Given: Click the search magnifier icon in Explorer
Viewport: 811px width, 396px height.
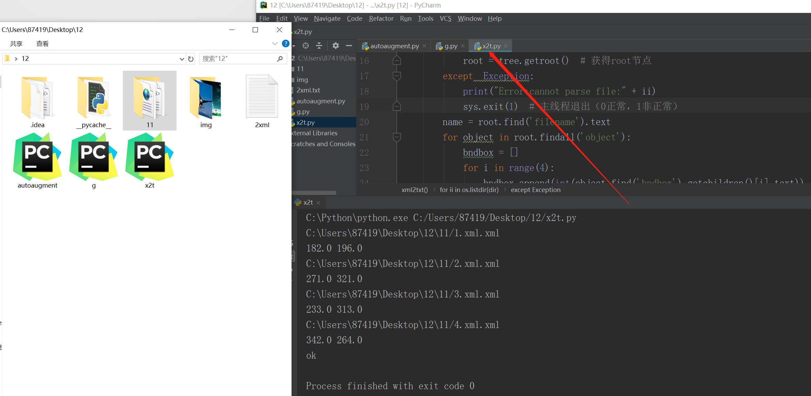Looking at the screenshot, I should point(280,59).
